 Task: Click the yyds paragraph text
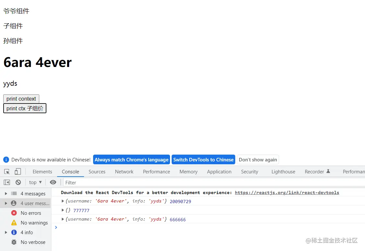click(x=10, y=83)
